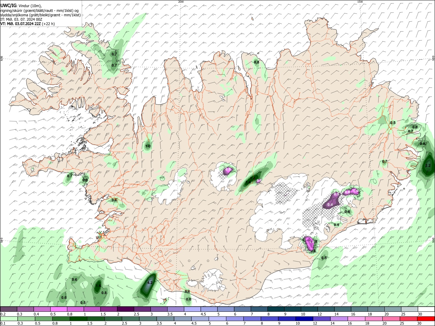
Task: Click the 4.2 rainfall value off the southwest coast
Action: pyautogui.click(x=150, y=283)
